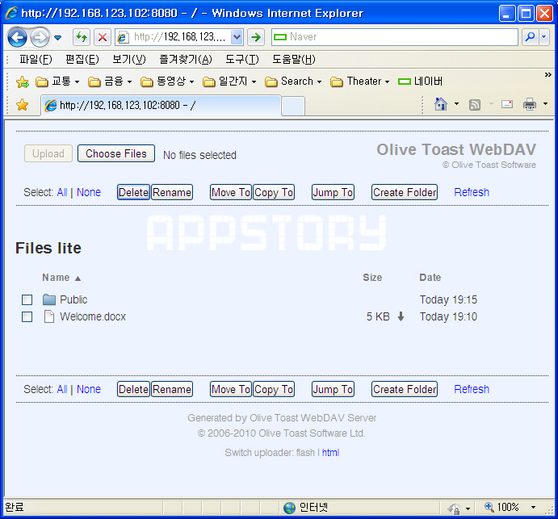
Task: Open search provider options dropdown
Action: click(x=544, y=37)
